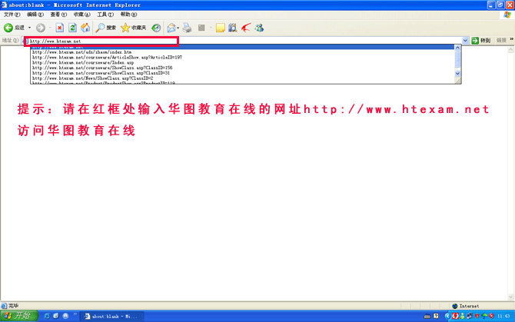Click the 开始 Start button

coord(19,316)
